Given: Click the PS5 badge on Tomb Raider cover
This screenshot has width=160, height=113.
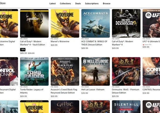Looking at the screenshot, I should [23, 84].
